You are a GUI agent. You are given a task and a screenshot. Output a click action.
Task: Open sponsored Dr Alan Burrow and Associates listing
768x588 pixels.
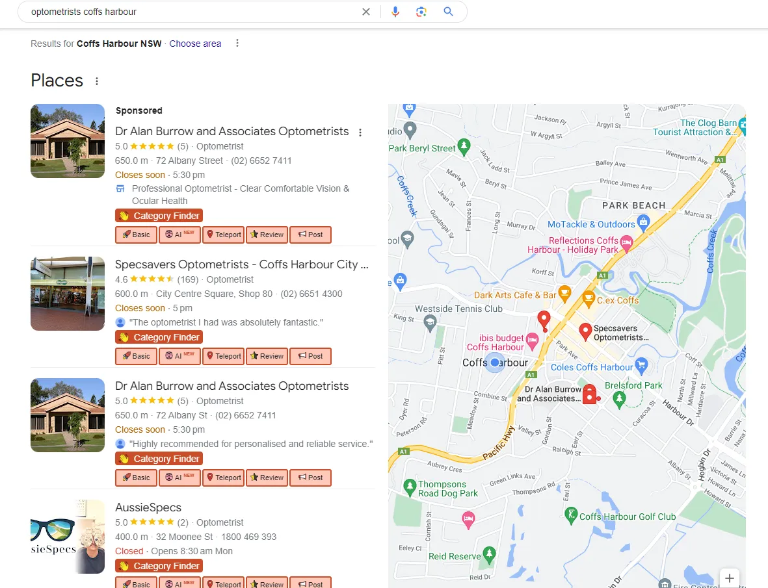232,131
